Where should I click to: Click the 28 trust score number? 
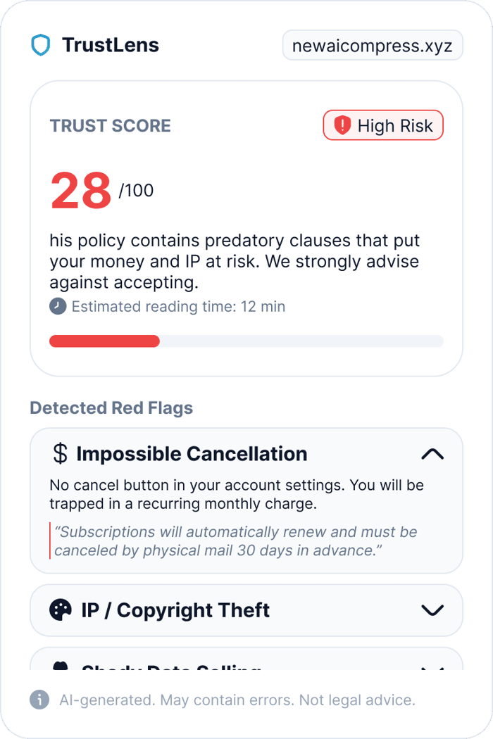[81, 190]
